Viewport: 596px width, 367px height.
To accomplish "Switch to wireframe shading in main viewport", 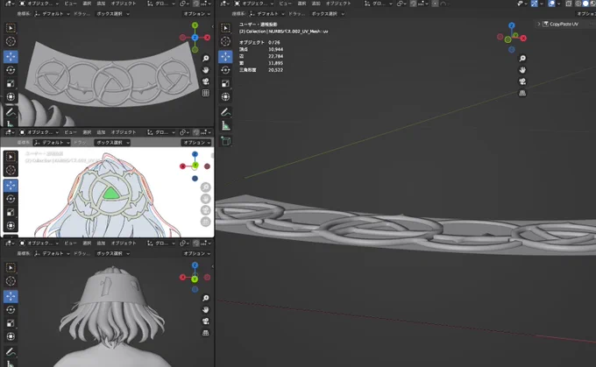I will click(578, 4).
